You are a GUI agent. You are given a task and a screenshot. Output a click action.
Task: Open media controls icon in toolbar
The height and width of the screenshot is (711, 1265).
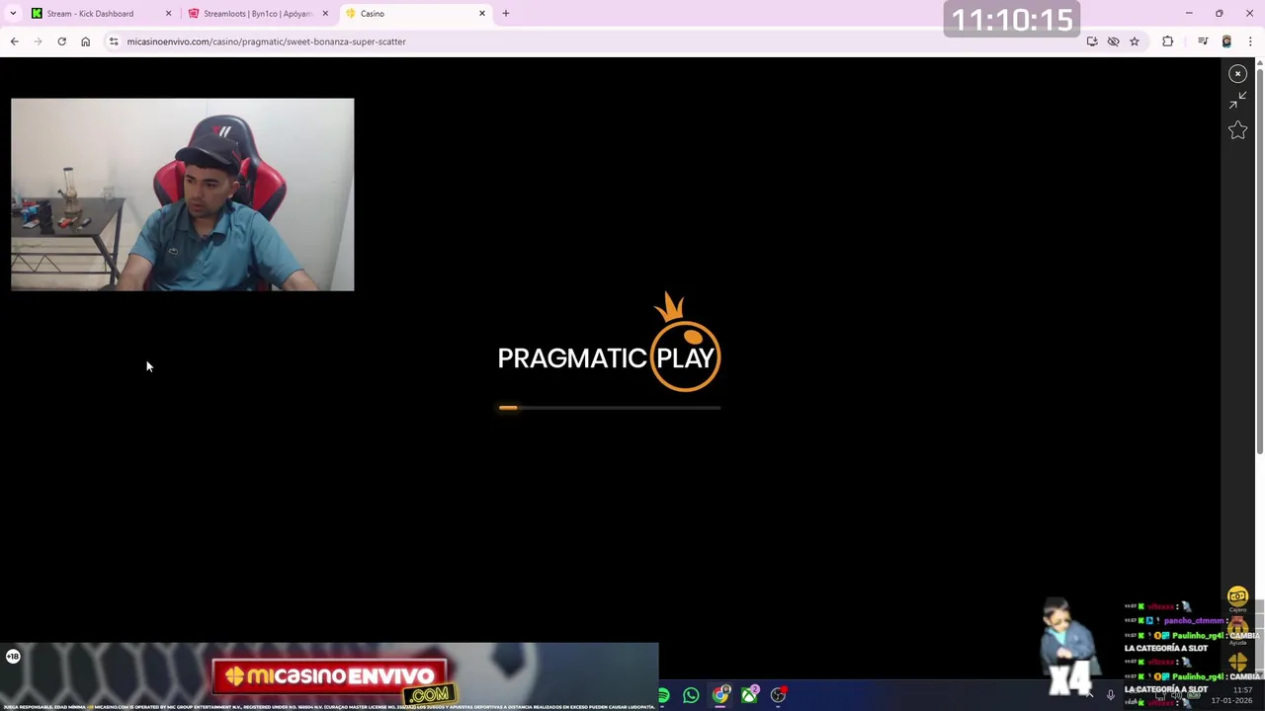click(1203, 41)
